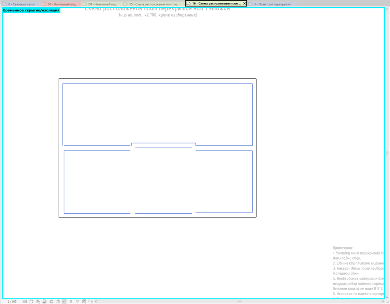This screenshot has width=390, height=304.
Task: Click the Примечание: notes heading
Action: 343,248
